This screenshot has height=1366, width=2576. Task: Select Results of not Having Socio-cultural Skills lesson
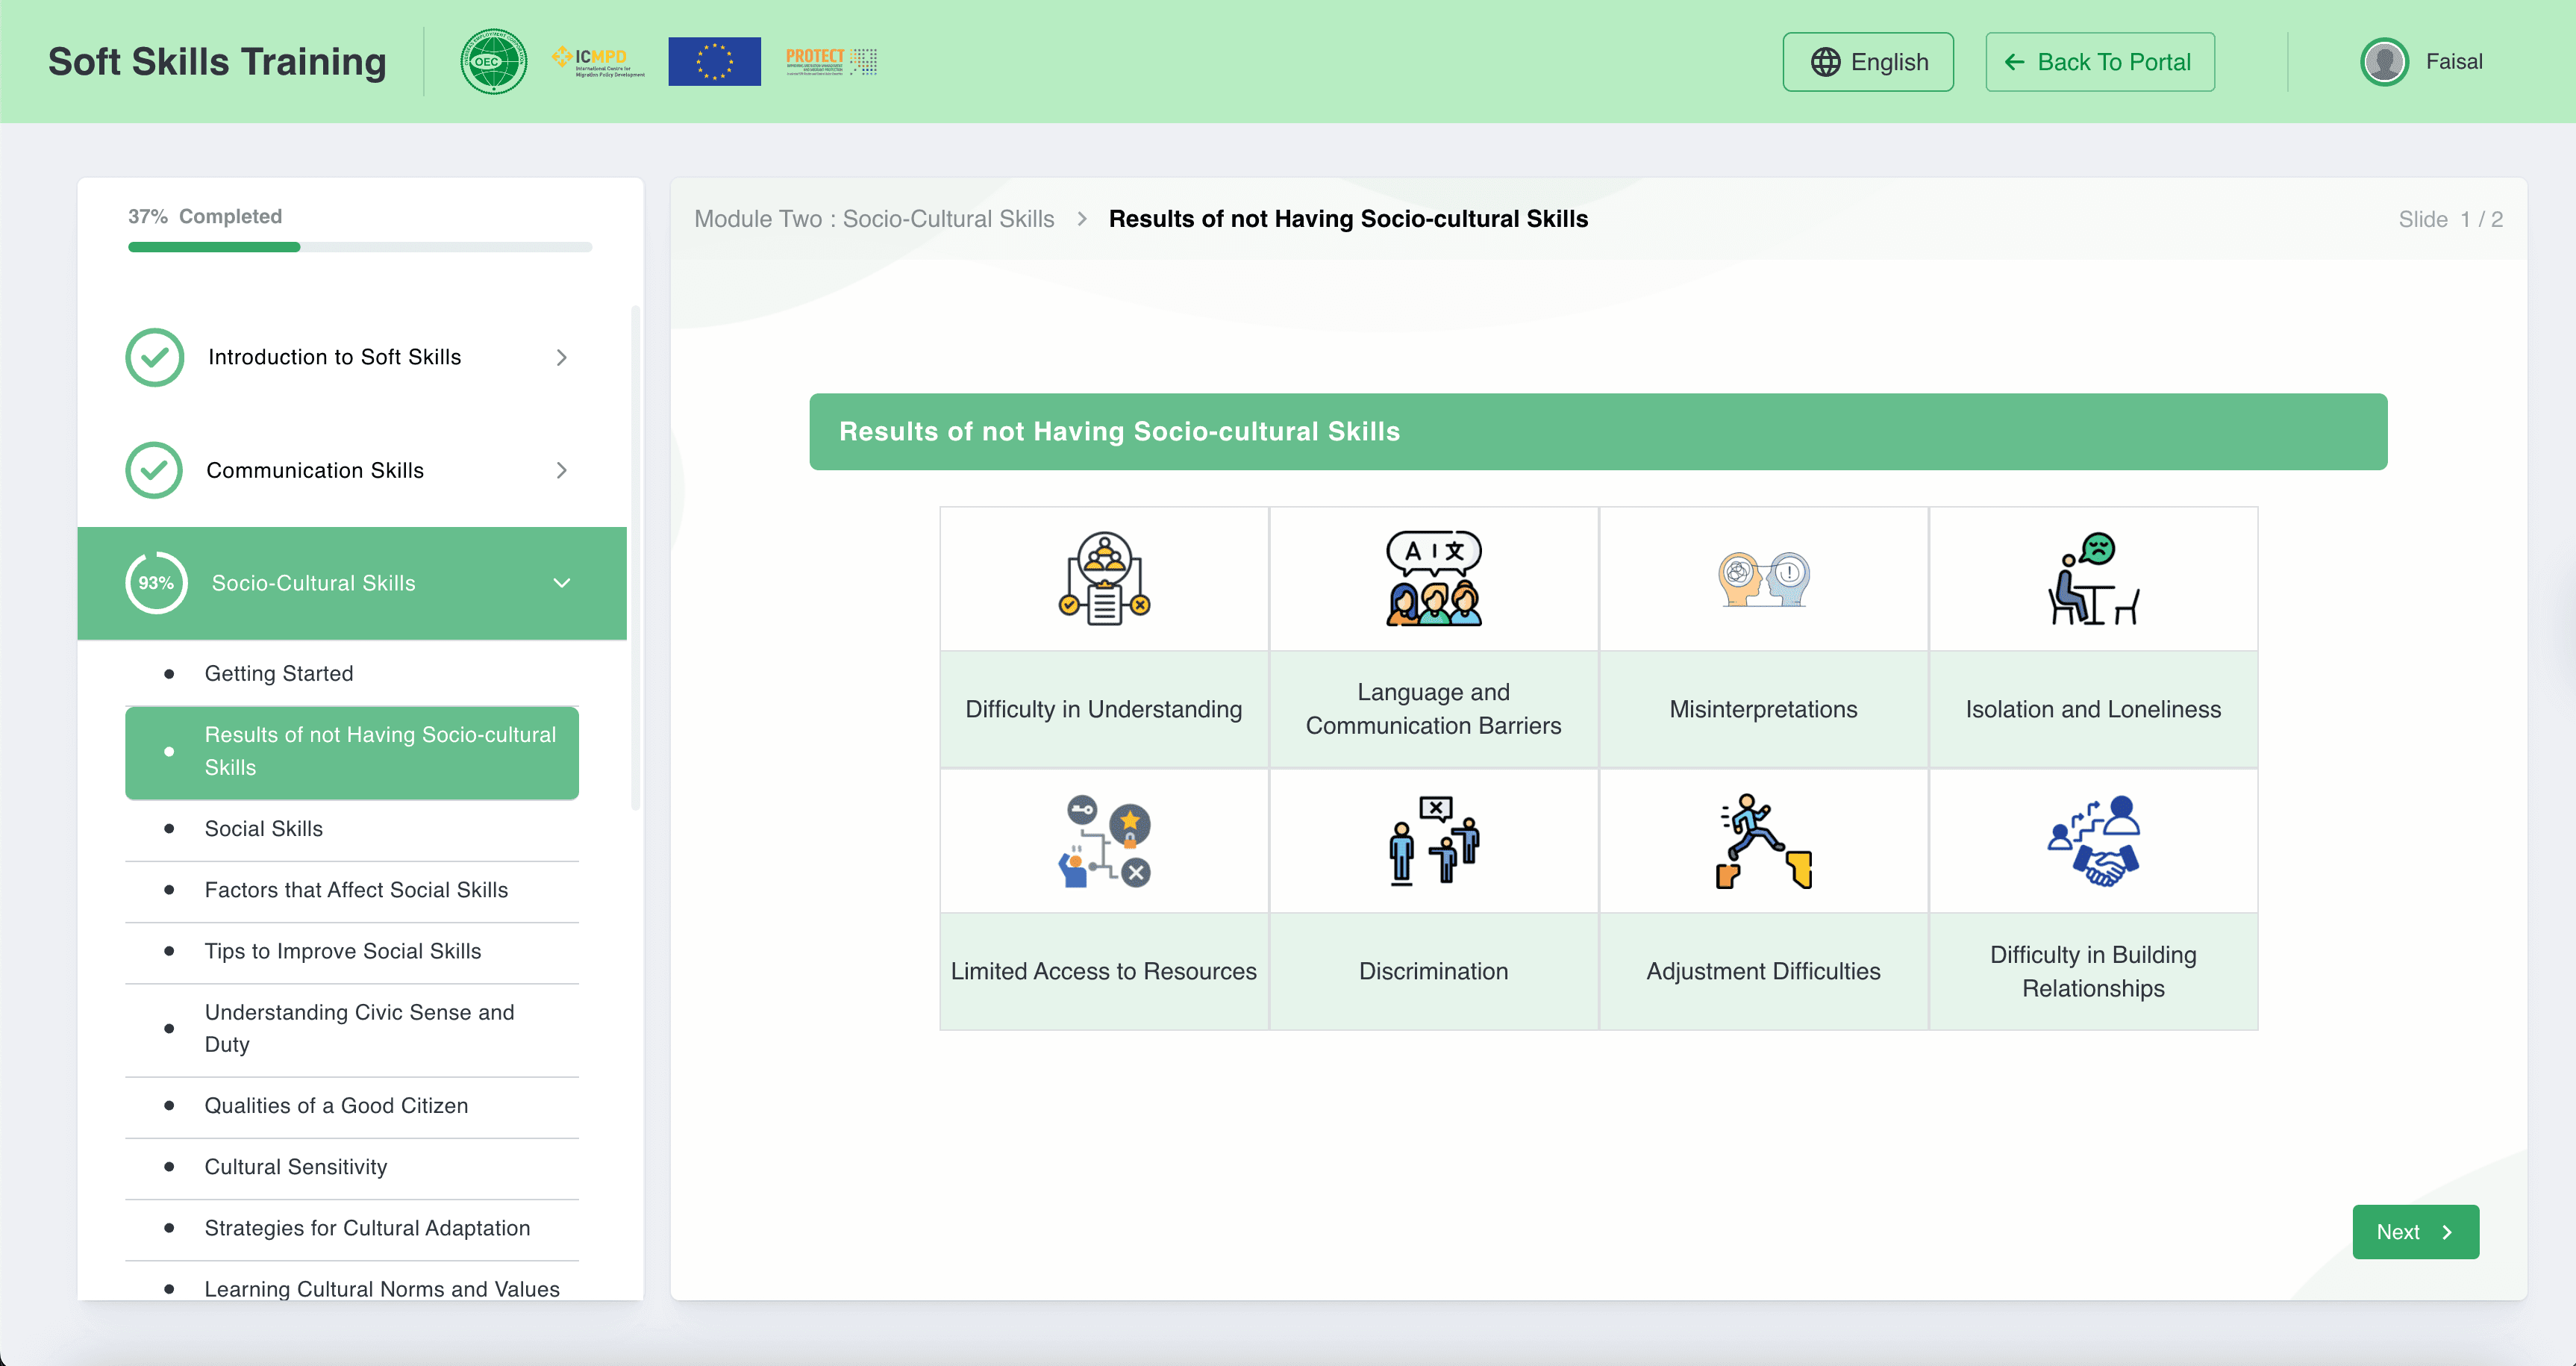coord(352,752)
